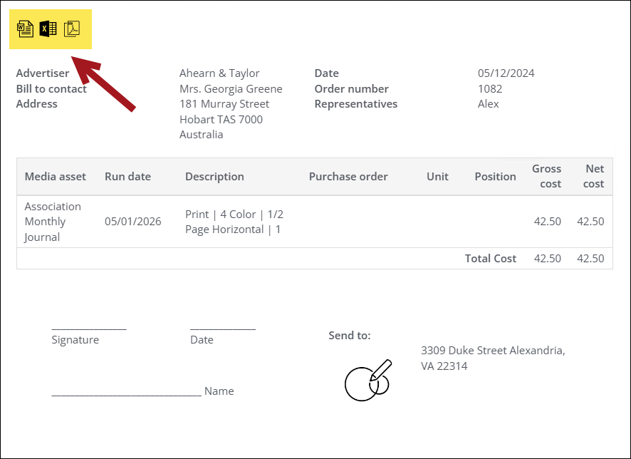Screen dimensions: 631x459
Task: Export the order as PDF
Action: [72, 29]
